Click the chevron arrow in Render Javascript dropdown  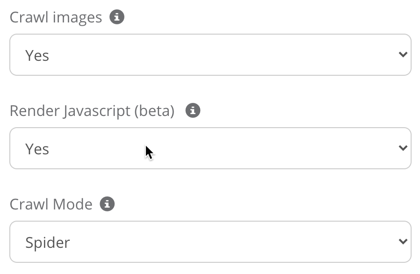tap(403, 148)
